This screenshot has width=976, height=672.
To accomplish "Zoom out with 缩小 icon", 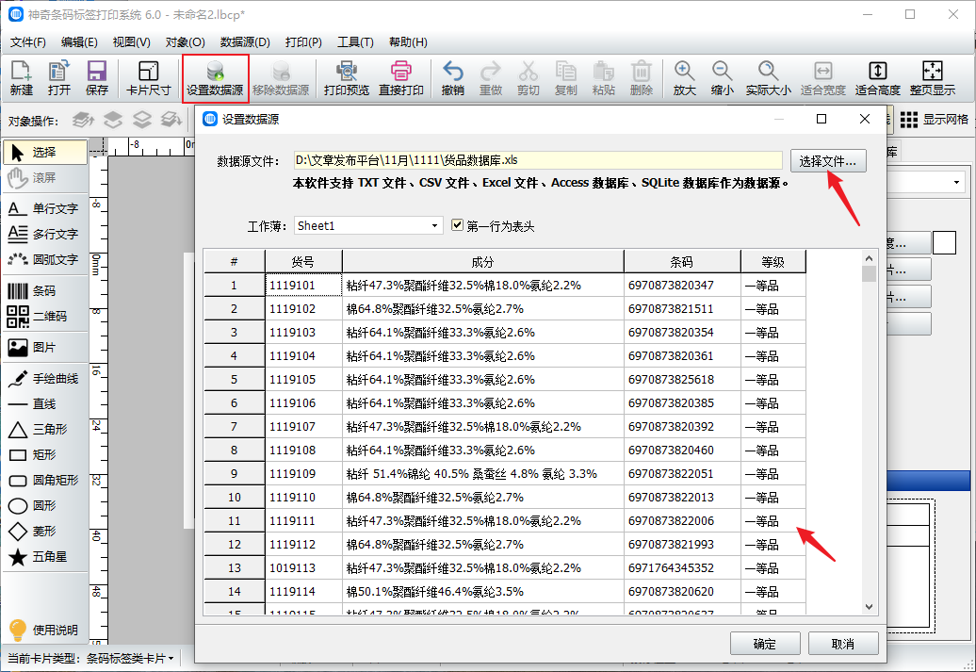I will [722, 78].
